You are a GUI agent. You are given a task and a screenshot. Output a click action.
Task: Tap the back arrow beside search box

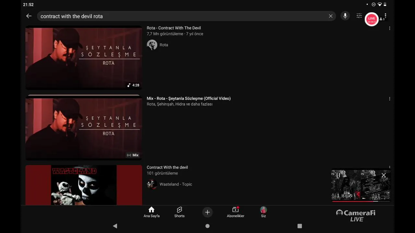coord(29,16)
